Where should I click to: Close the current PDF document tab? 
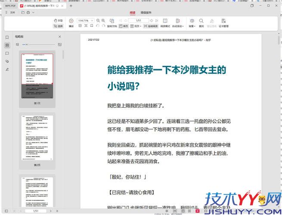[62, 6]
